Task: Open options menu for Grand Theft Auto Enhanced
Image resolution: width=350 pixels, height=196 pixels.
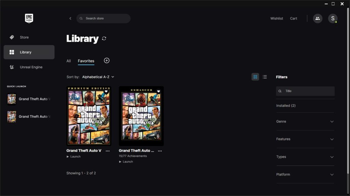Action: coord(160,151)
